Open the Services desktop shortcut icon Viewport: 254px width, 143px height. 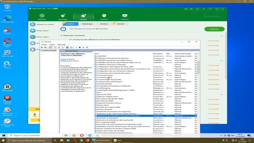tap(7, 65)
